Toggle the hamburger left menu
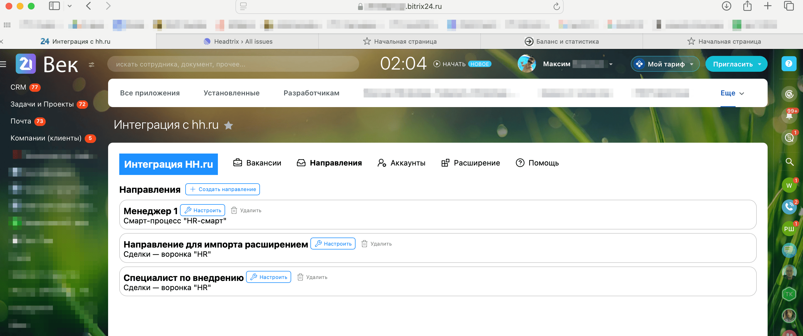Screen dimensions: 803x336 [3, 65]
